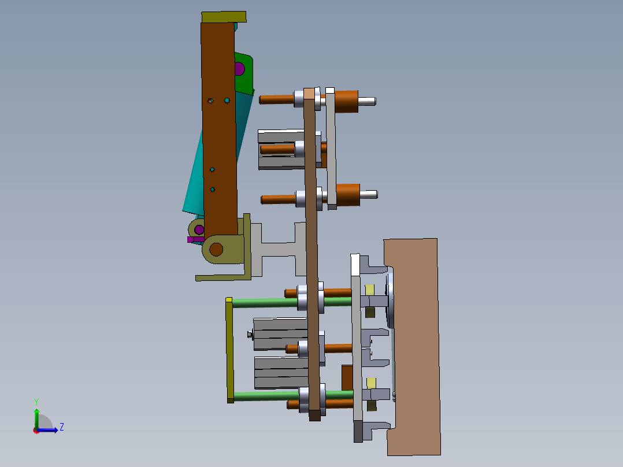
Task: Click the green Y axis of the triad
Action: (x=36, y=418)
